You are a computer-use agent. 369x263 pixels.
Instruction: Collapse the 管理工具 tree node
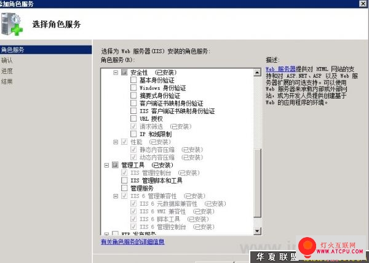point(106,165)
